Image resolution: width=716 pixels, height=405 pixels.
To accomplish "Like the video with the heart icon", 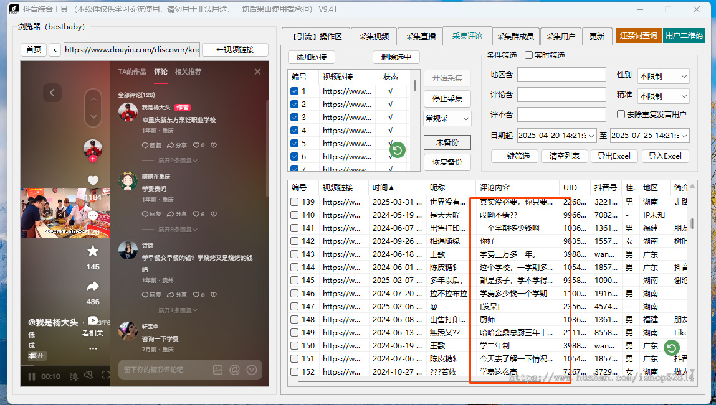I will coord(93,180).
